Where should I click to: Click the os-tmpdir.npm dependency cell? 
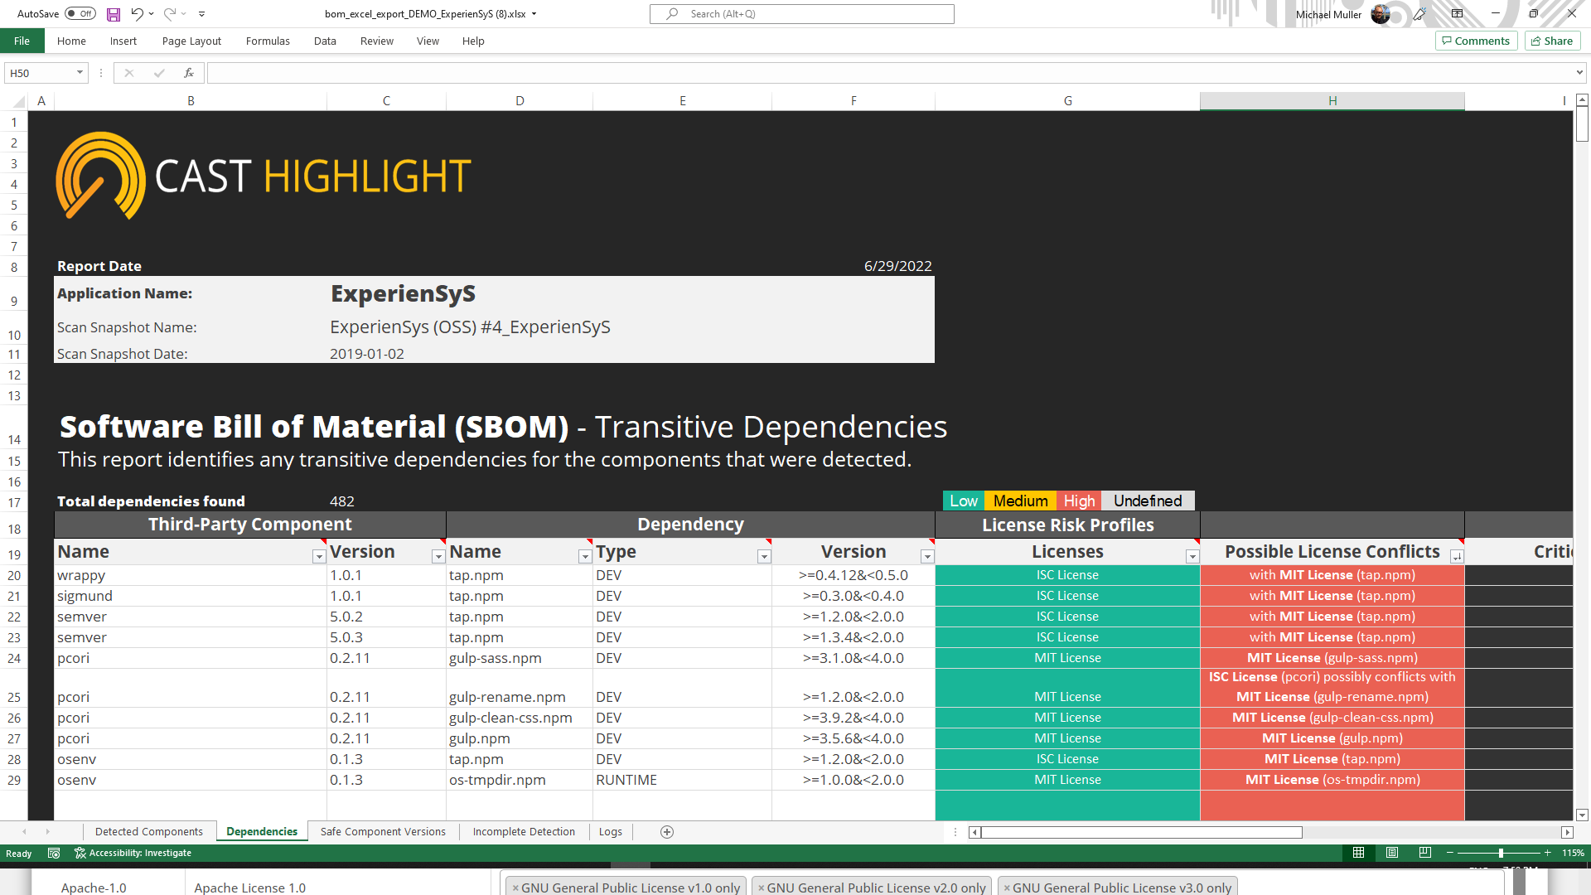point(520,780)
